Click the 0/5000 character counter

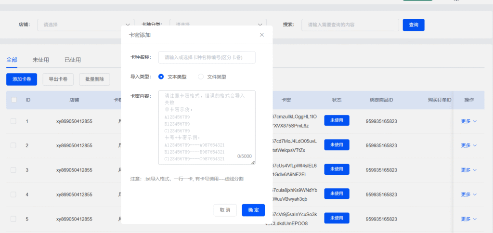coord(245,156)
